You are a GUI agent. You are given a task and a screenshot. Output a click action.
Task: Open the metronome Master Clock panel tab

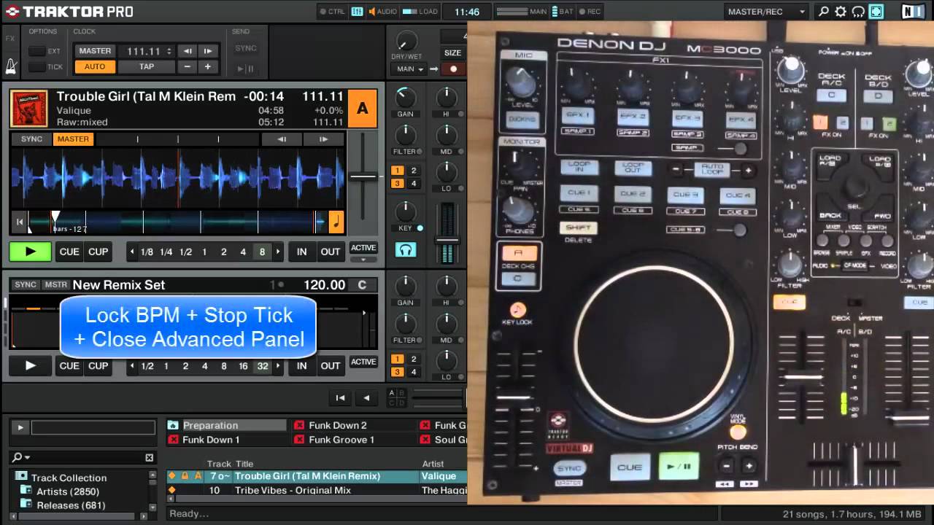(x=11, y=66)
